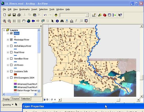144x112 pixels.
Task: Open the Editor toolbar pencil icon
Action: click(x=94, y=15)
